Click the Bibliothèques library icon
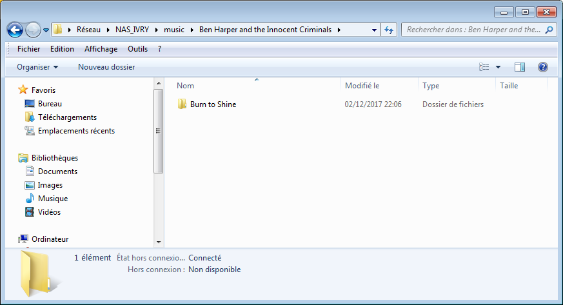 23,158
